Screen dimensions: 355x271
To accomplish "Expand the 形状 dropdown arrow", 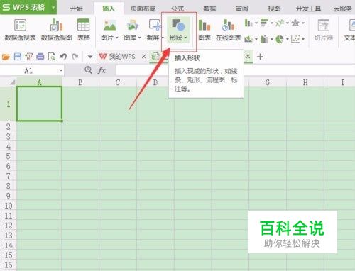I will click(x=185, y=38).
